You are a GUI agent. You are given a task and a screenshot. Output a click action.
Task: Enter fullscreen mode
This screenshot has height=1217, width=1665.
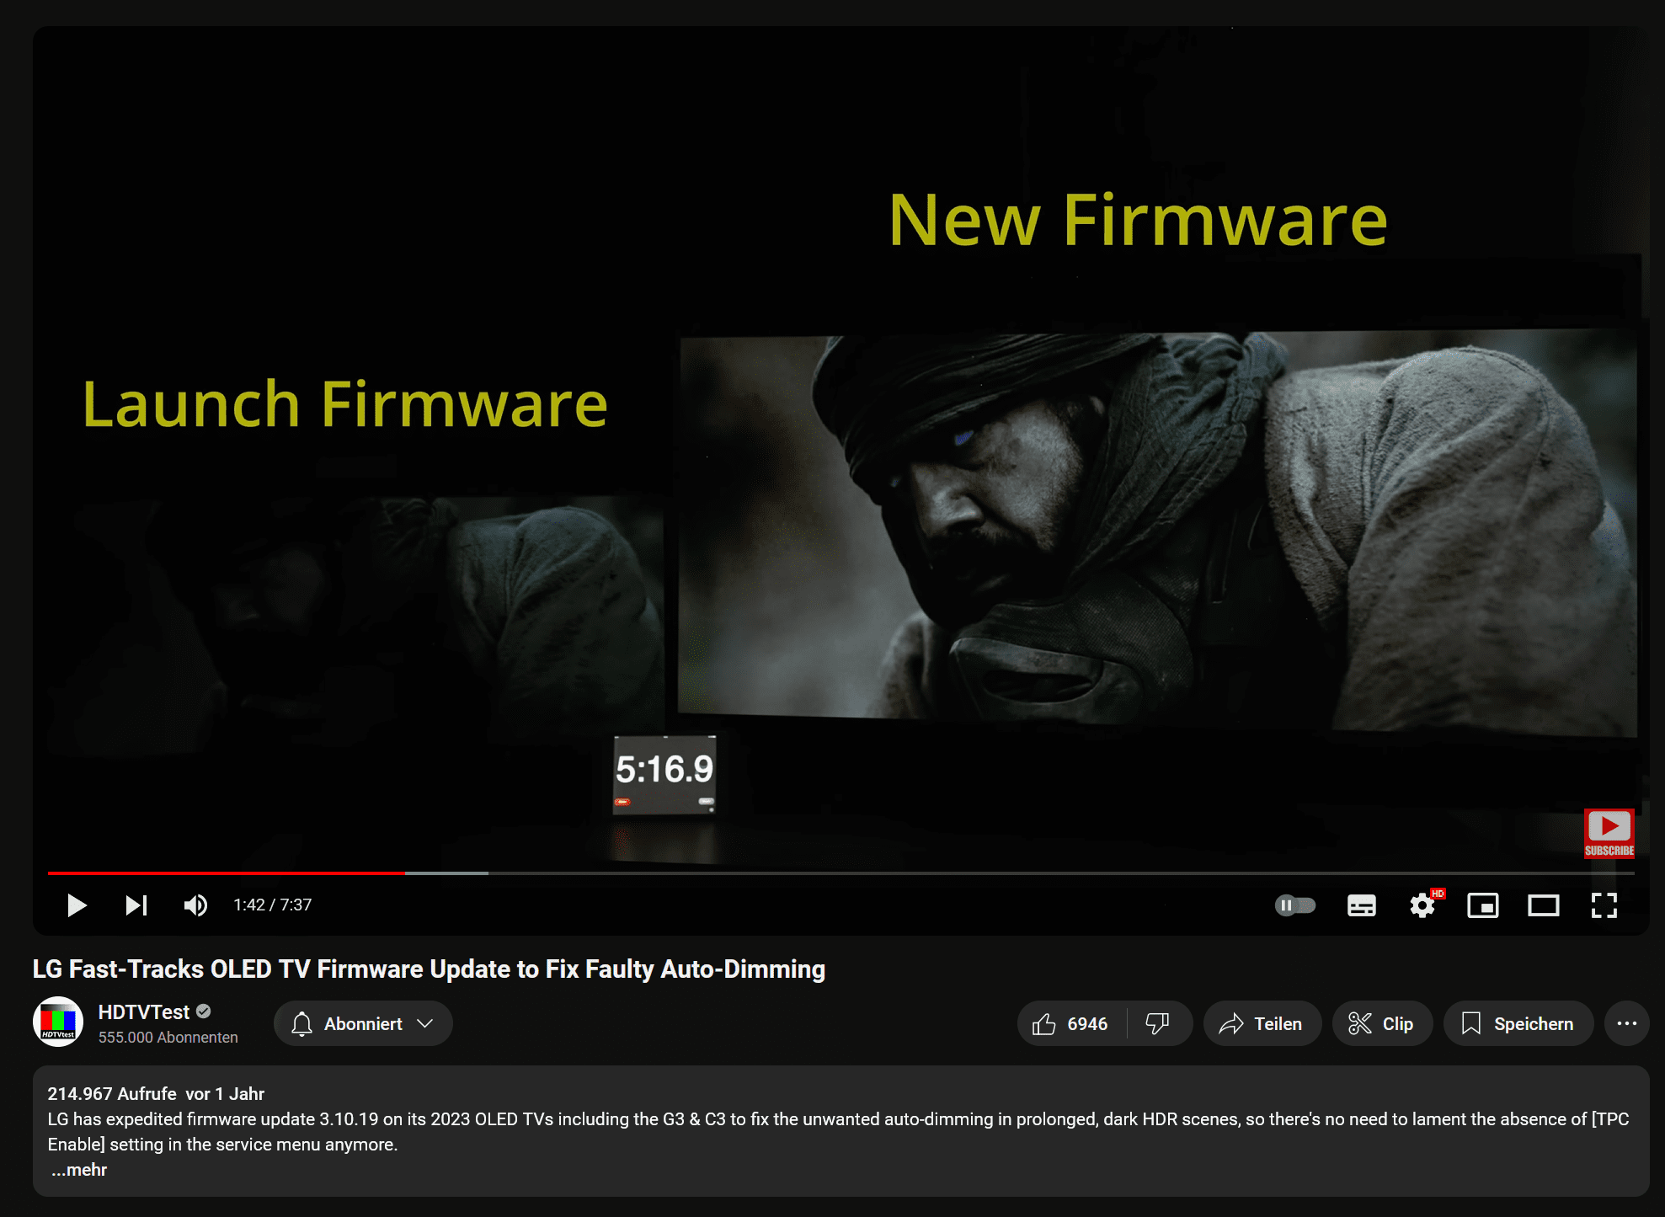tap(1604, 905)
